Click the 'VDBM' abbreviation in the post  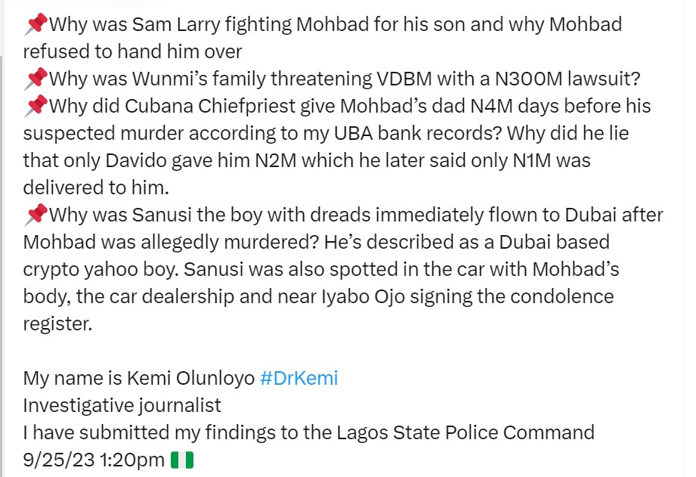404,79
